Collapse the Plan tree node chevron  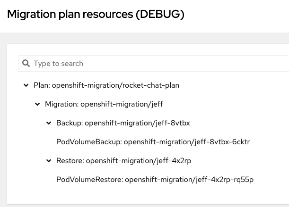tap(26, 85)
